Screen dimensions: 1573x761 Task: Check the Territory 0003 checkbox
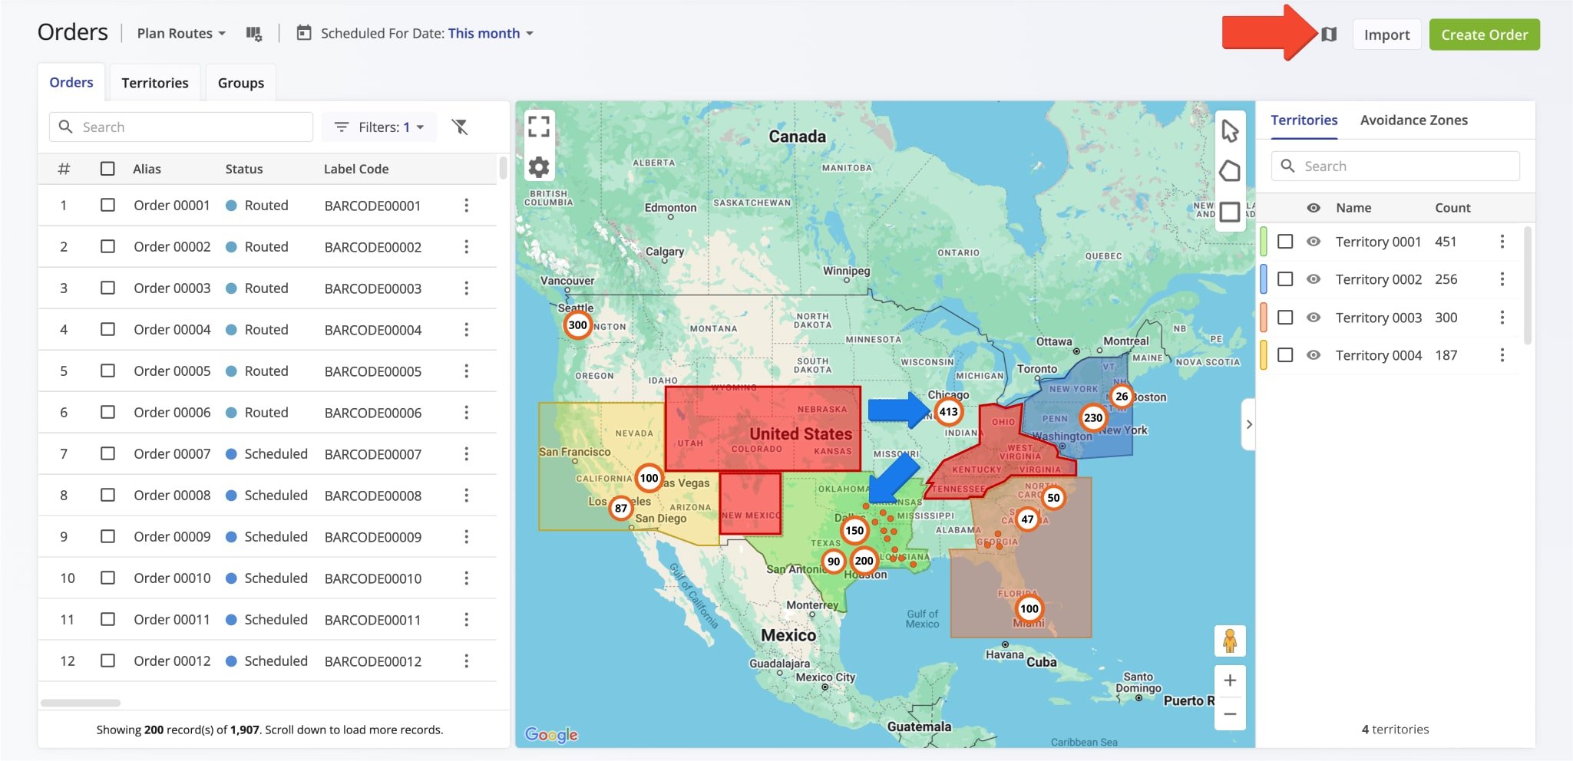click(1285, 318)
